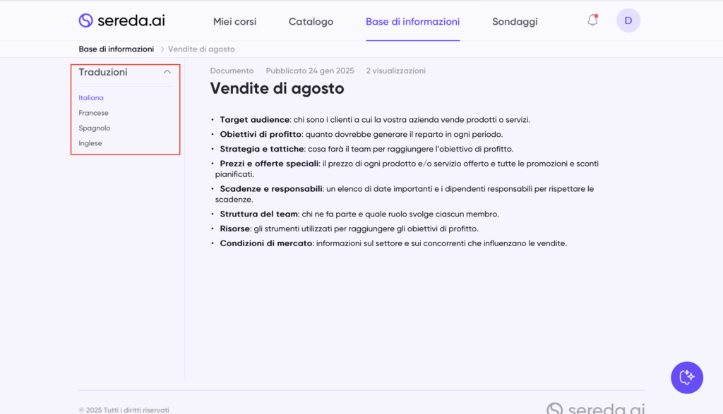Viewport: 723px width, 414px height.
Task: Click the Pubblicato 24 gen 2025 date
Action: tap(309, 71)
